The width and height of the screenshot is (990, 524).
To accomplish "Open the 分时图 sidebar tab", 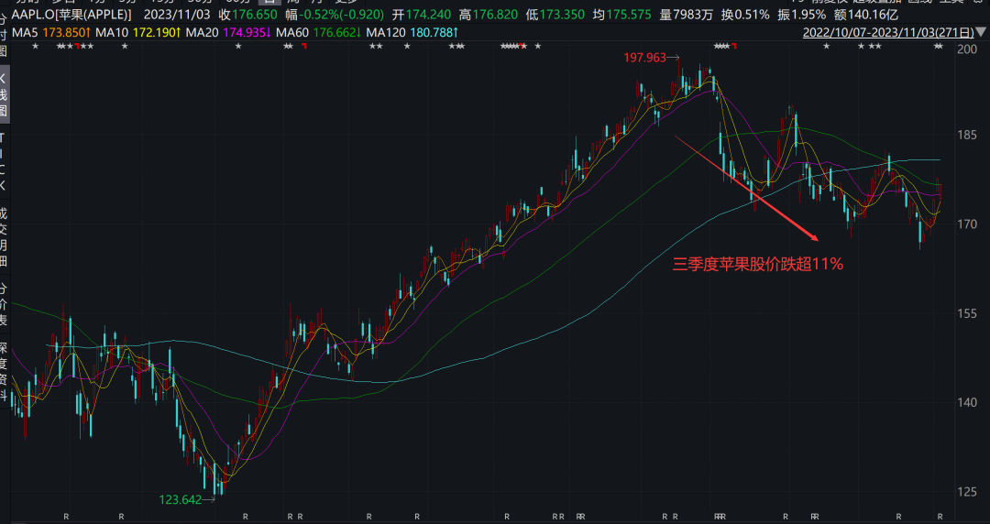I will click(x=4, y=36).
